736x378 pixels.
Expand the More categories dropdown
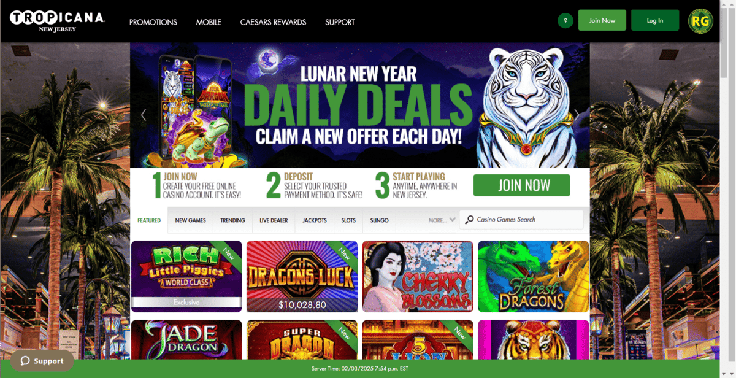point(442,220)
